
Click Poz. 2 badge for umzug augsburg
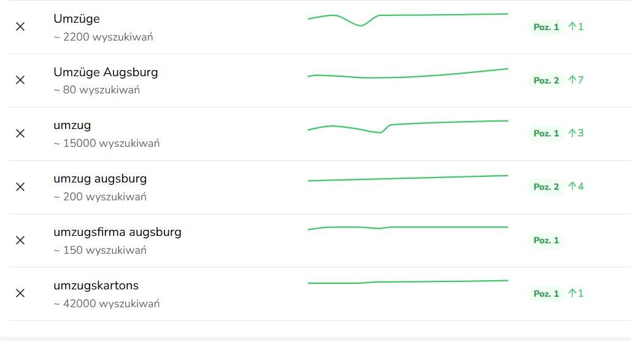(x=546, y=187)
